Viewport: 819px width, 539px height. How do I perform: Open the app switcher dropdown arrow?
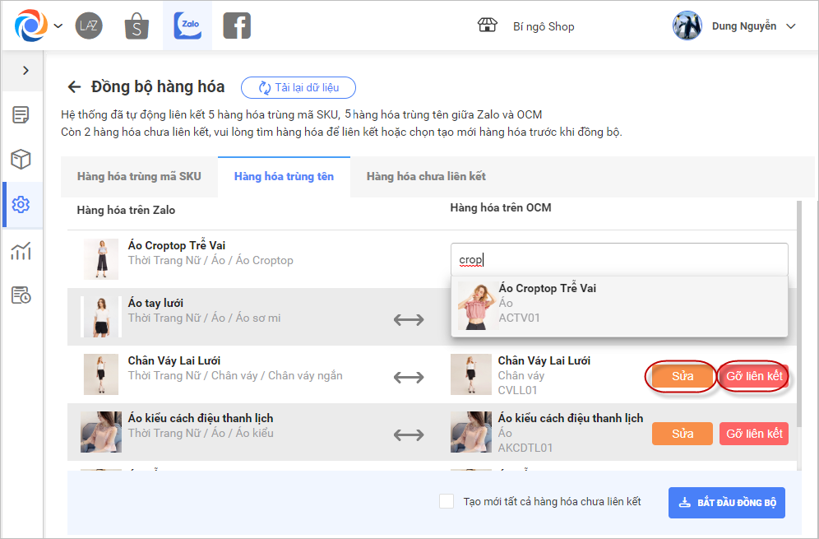coord(58,26)
